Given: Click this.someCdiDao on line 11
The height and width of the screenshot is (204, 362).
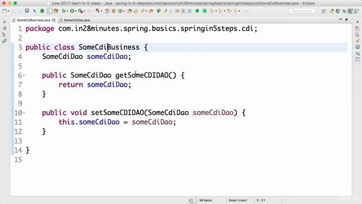Looking at the screenshot, I should click(x=89, y=122).
